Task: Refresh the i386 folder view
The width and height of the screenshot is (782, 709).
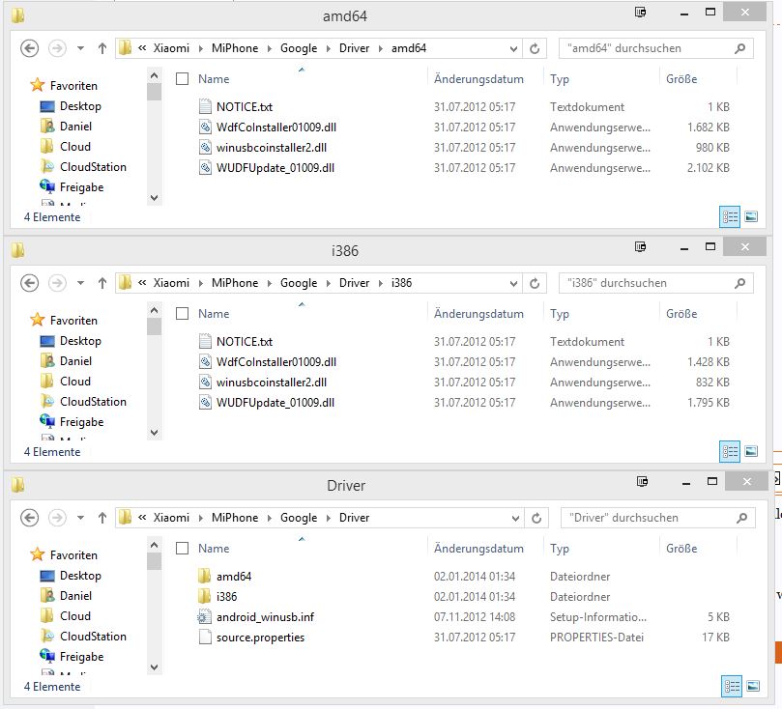Action: (535, 283)
